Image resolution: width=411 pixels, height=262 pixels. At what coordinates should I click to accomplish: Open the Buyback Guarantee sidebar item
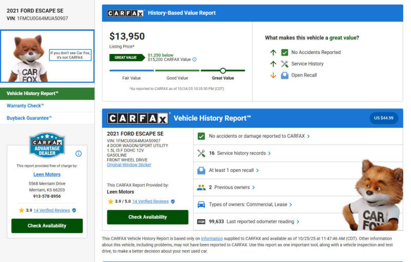(x=29, y=118)
